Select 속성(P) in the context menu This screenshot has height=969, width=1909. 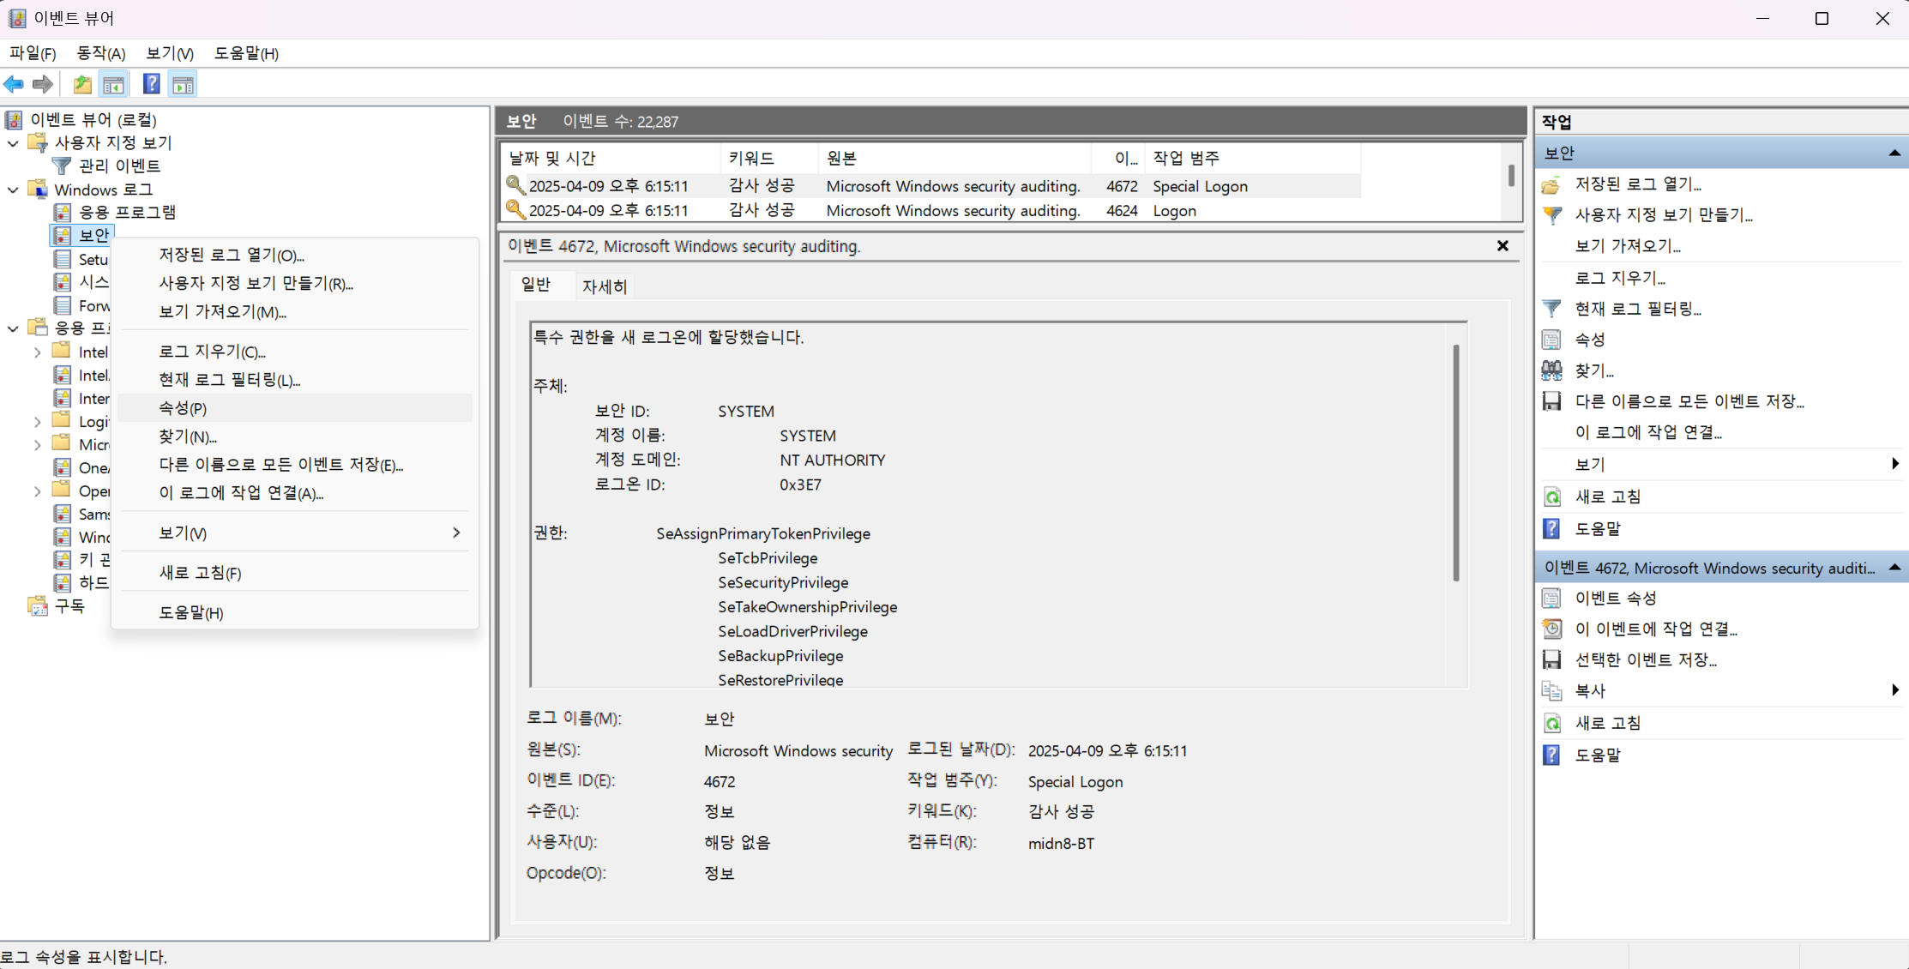tap(183, 408)
